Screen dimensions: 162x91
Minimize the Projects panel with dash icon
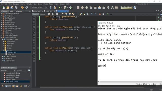30,11
